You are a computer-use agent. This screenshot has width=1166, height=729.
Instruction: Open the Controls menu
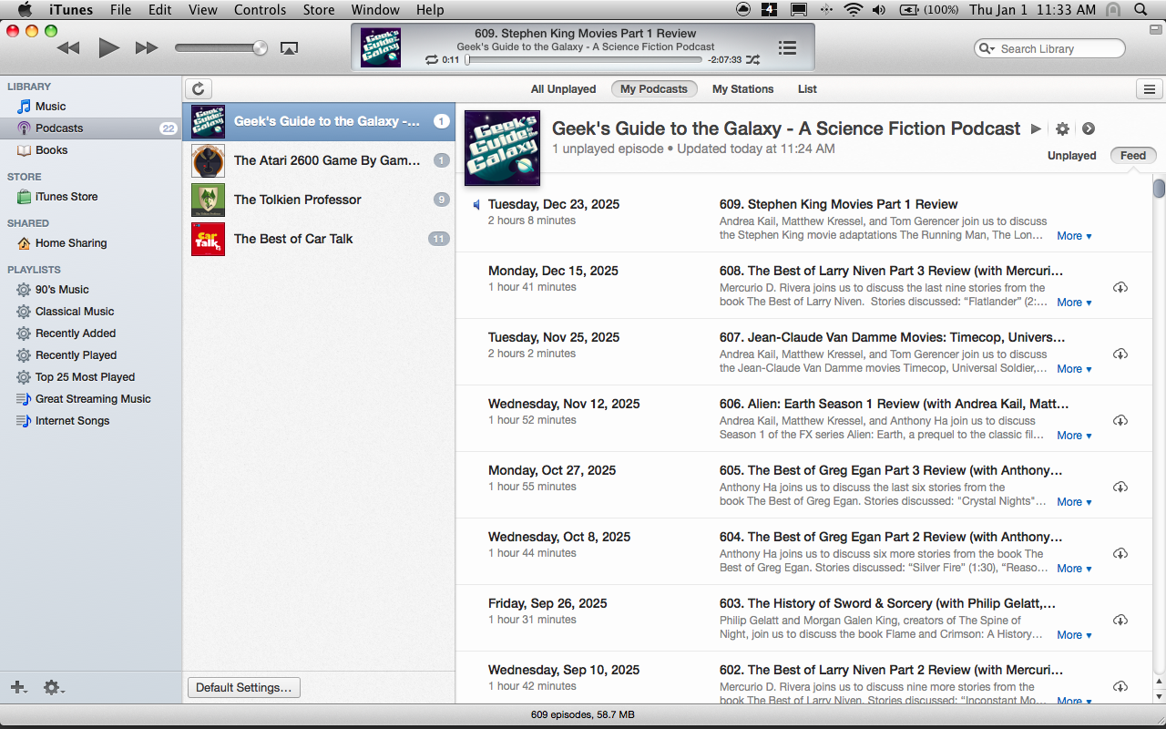click(x=260, y=9)
